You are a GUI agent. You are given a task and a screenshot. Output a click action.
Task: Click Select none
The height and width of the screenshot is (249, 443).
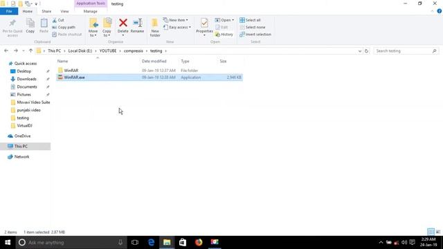coord(252,28)
